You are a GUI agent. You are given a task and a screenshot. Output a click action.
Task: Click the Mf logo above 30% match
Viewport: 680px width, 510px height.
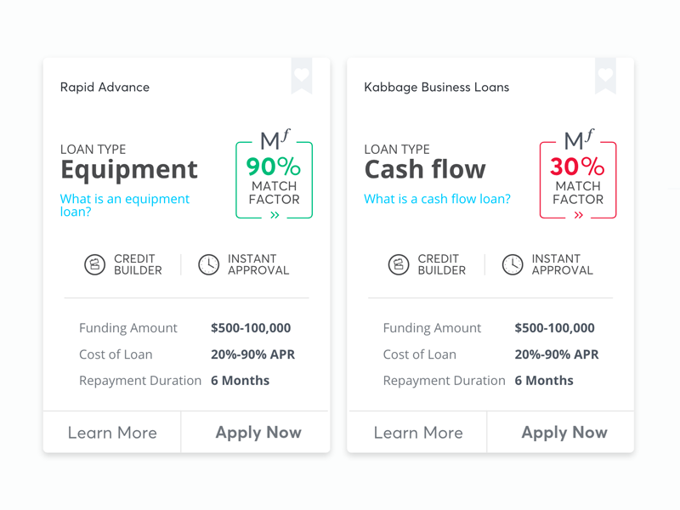[579, 139]
